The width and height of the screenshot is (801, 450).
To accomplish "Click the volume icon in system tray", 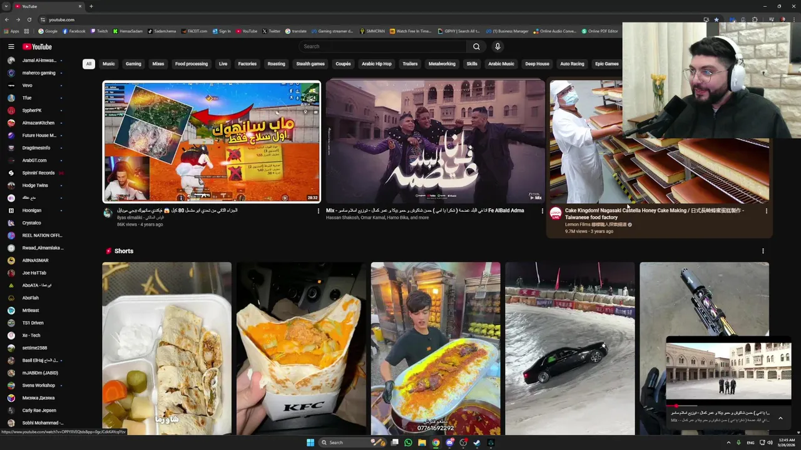I will click(770, 442).
